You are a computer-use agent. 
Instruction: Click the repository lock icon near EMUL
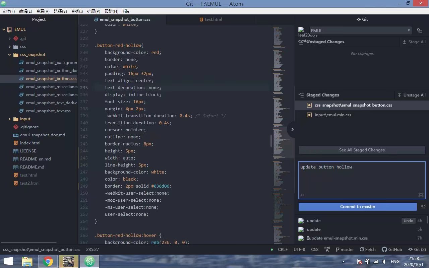(x=420, y=30)
